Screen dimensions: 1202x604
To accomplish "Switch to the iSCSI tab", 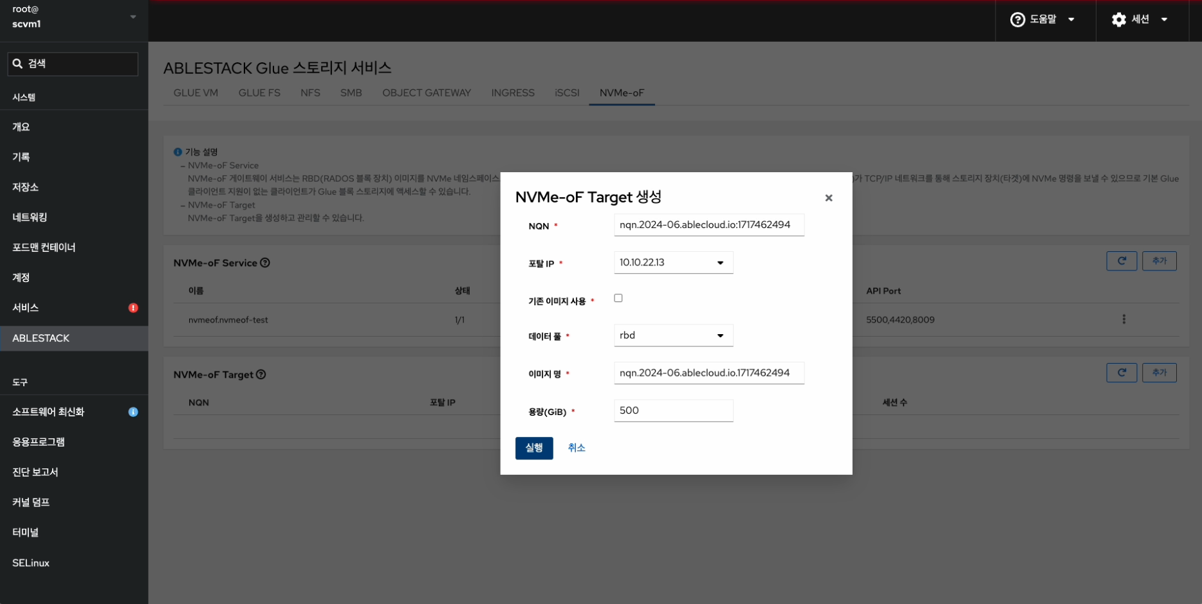I will click(x=566, y=93).
